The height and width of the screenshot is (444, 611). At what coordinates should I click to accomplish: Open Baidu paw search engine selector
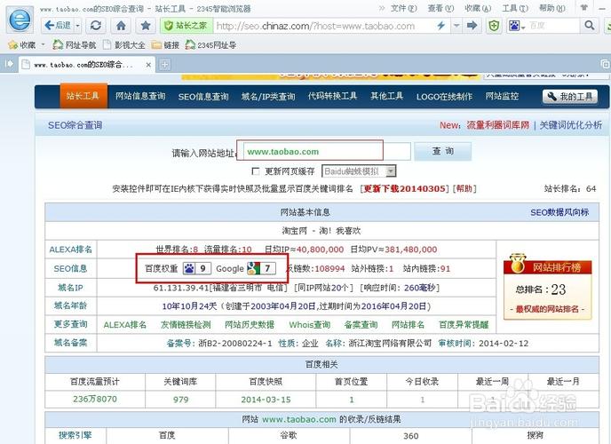(x=517, y=26)
